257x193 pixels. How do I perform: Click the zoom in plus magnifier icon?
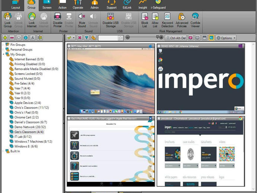tap(161, 37)
